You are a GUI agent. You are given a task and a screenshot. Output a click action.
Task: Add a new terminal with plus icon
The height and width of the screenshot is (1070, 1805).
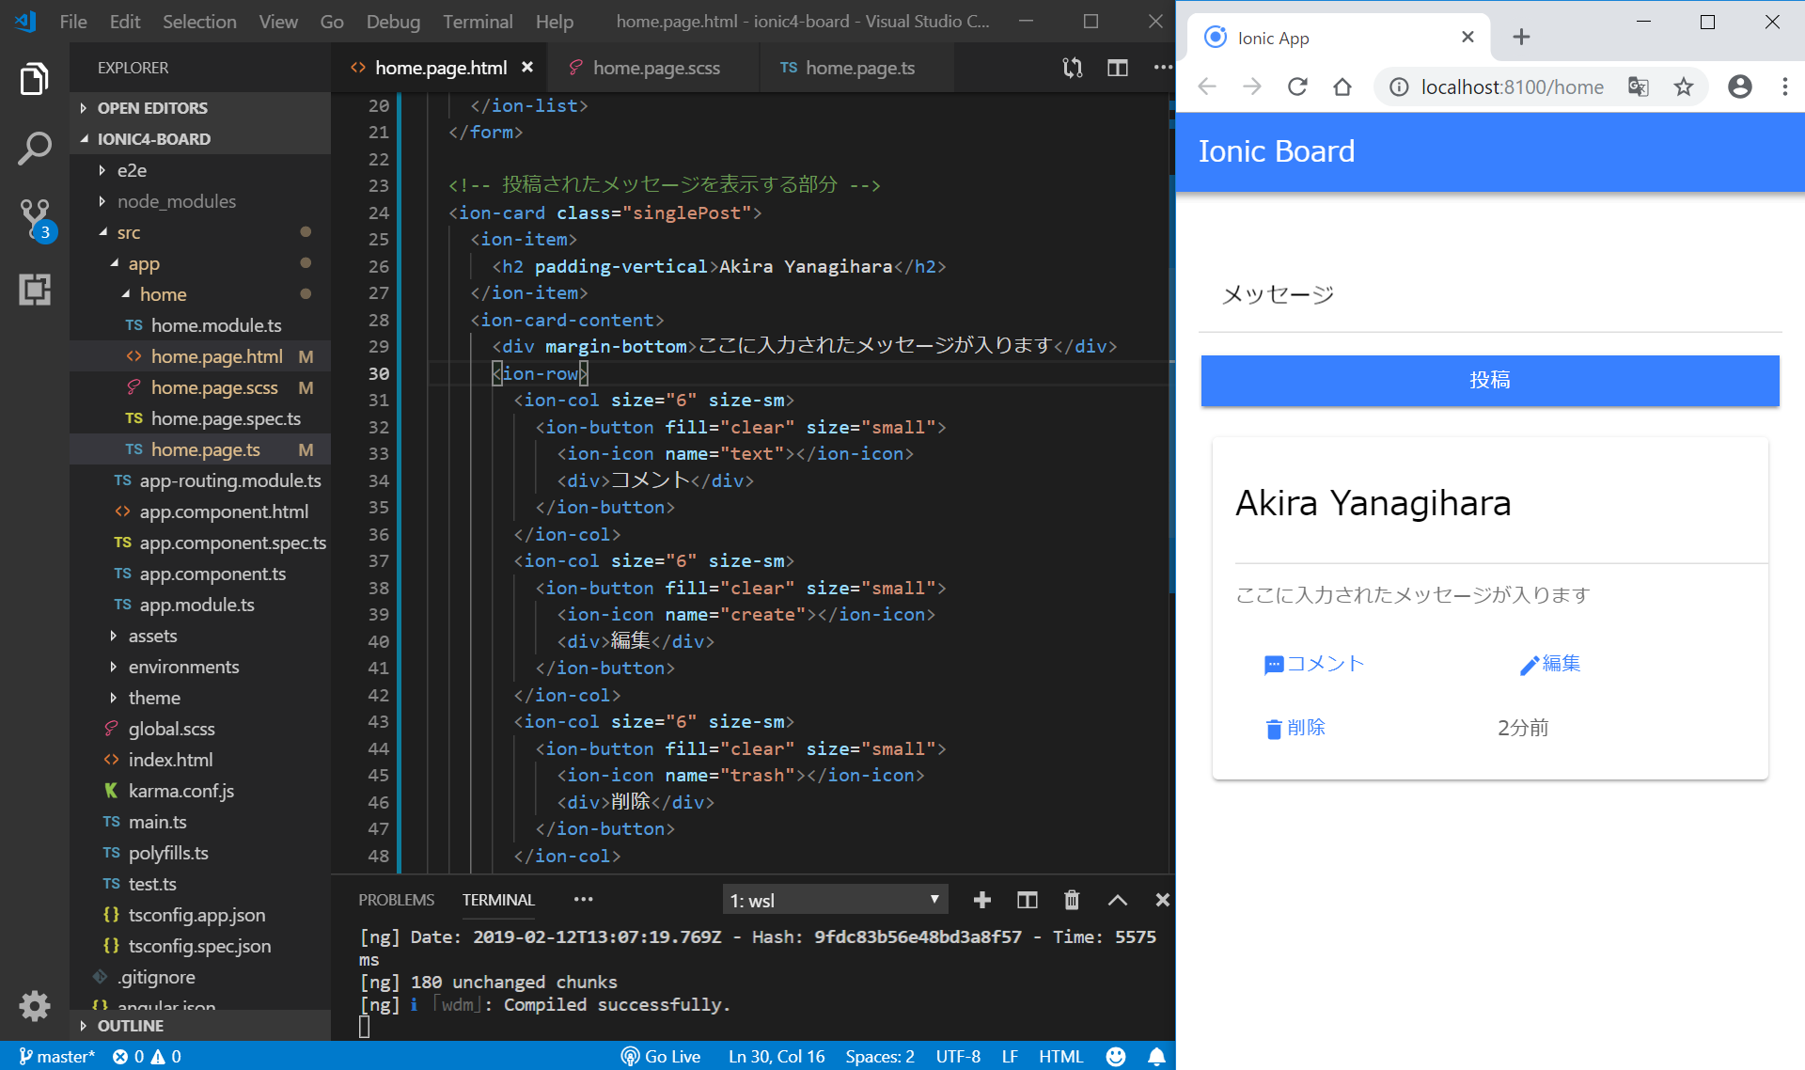[982, 900]
